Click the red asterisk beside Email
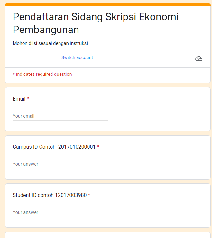Viewport: 212px width, 238px height. coord(28,99)
